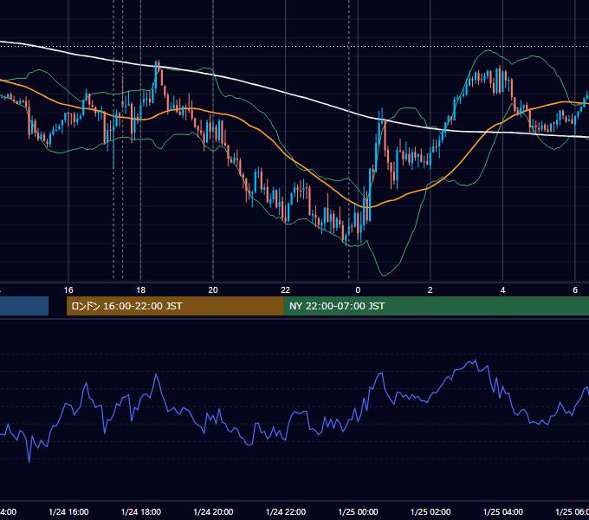Click the blue session bar left of ロンドン
This screenshot has height=520, width=589.
click(24, 306)
